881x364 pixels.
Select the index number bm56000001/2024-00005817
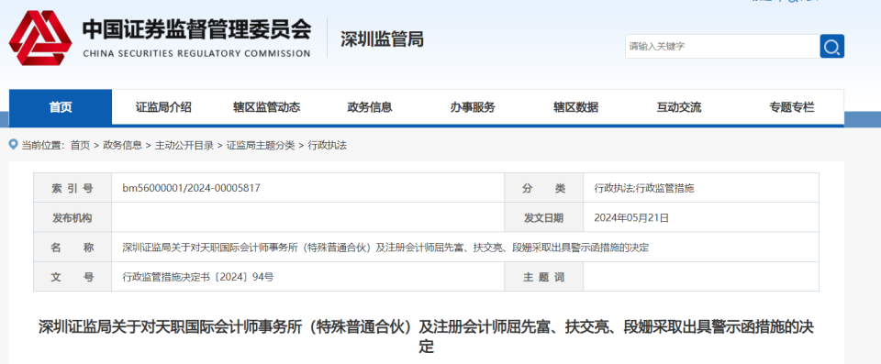191,188
